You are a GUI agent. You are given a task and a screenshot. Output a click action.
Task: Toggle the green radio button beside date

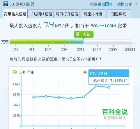click(x=85, y=72)
